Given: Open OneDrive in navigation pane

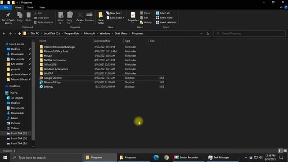Looking at the screenshot, I should point(13,86).
